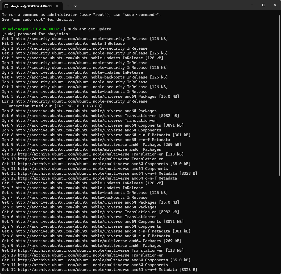The height and width of the screenshot is (274, 281).
Task: Close the terminal window
Action: [x=275, y=5]
